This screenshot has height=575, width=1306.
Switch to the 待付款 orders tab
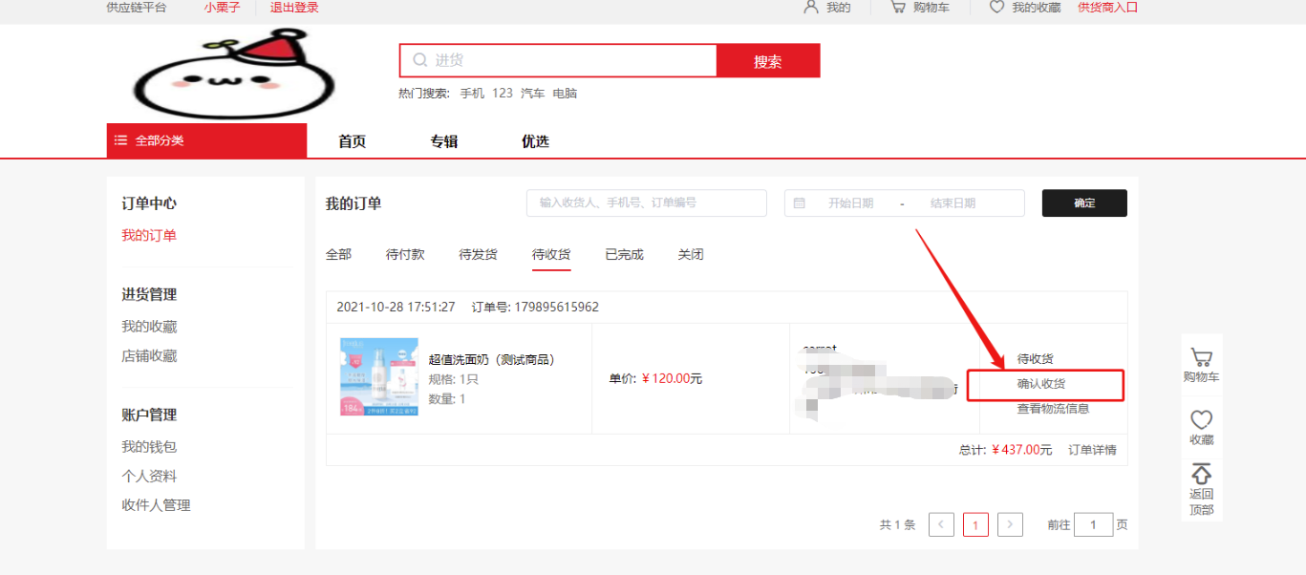coord(405,255)
